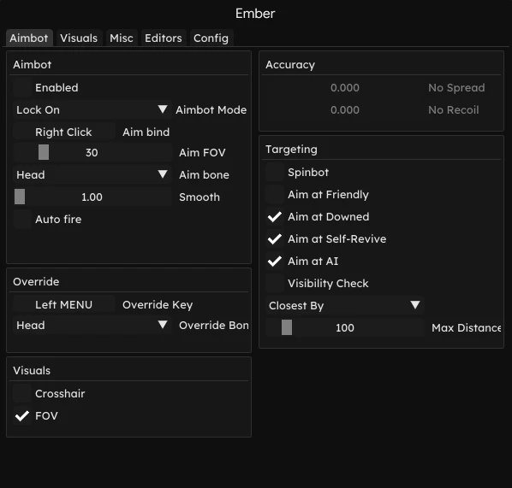The height and width of the screenshot is (488, 512).
Task: Click the Ember window title
Action: coord(255,14)
